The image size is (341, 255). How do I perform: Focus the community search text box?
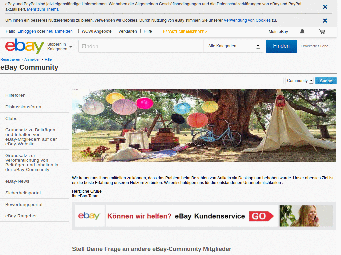coord(253,81)
